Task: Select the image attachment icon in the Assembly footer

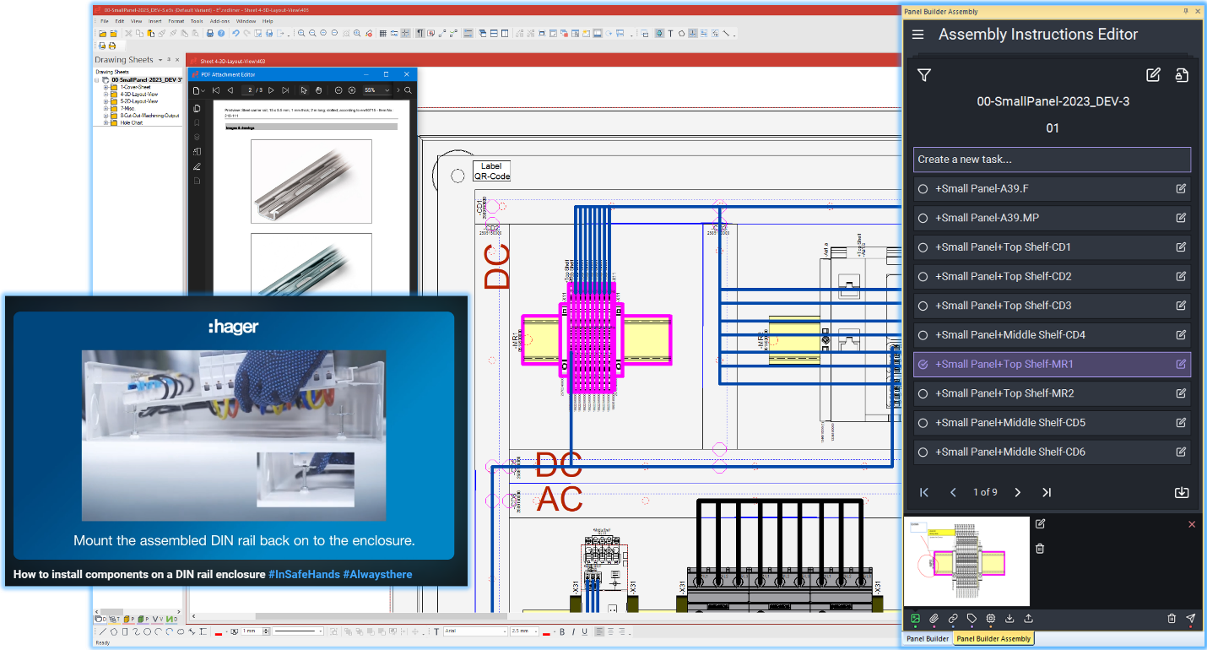Action: [915, 619]
